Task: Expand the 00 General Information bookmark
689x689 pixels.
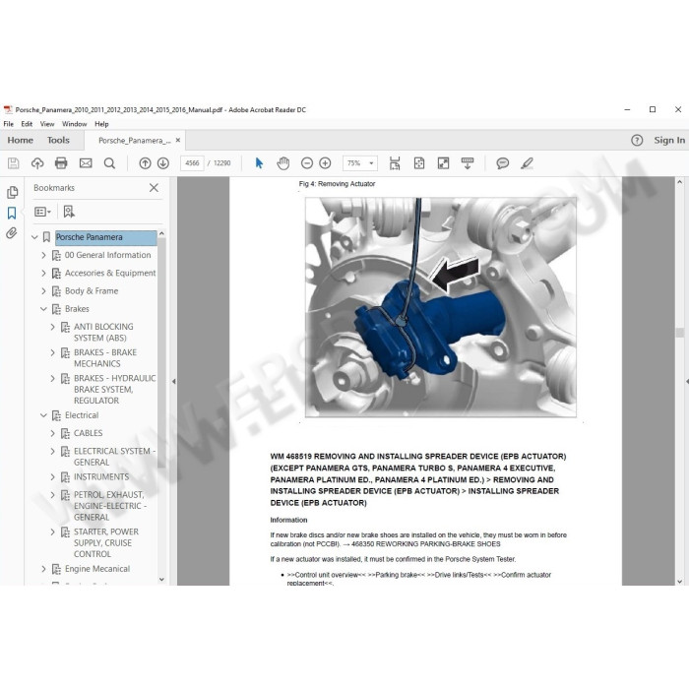Action: click(x=43, y=255)
